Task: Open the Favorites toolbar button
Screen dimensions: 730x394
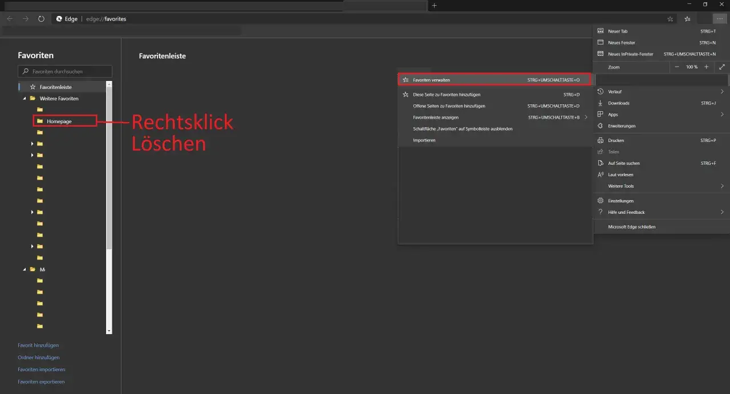Action: (688, 19)
